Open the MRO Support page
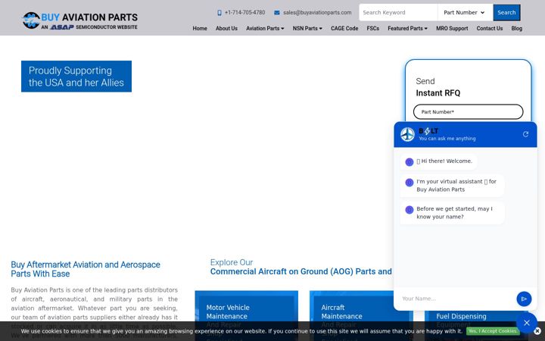 click(x=452, y=29)
